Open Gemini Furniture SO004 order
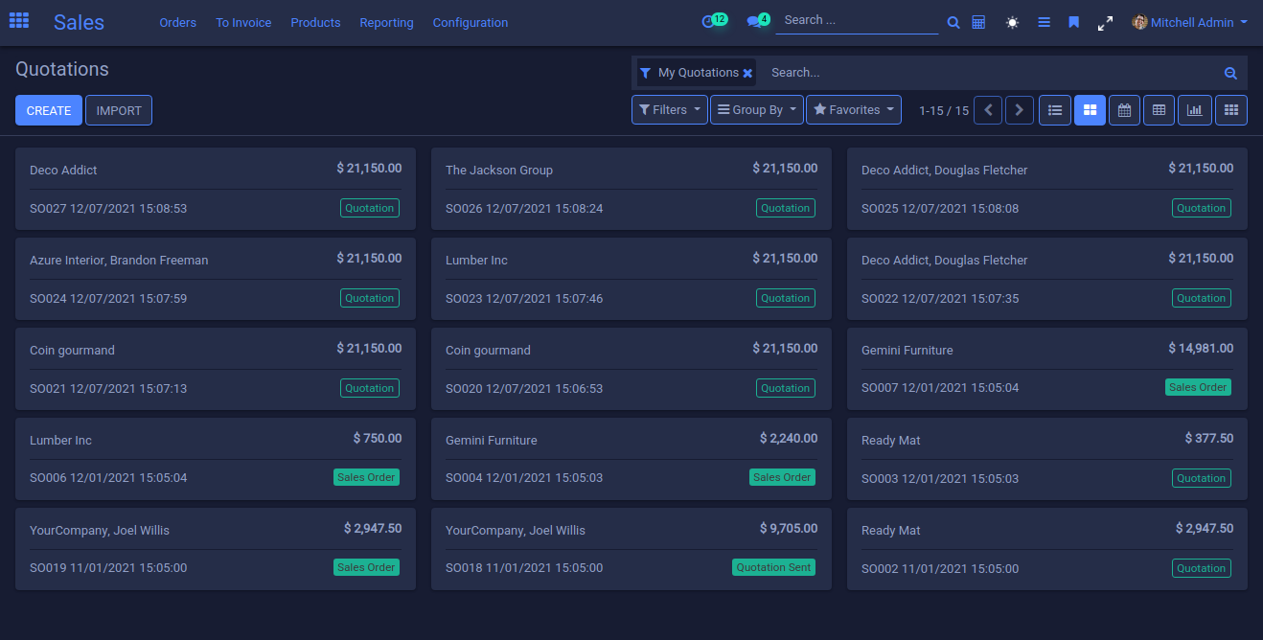 point(631,459)
